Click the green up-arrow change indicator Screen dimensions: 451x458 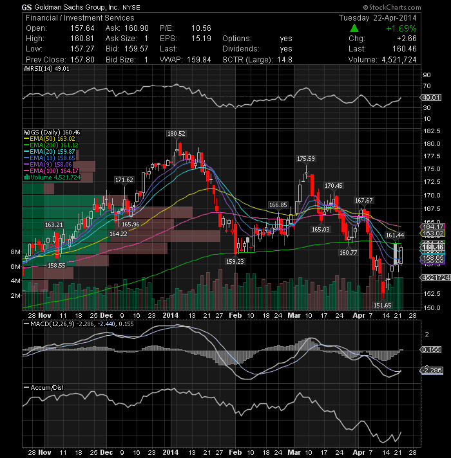point(354,28)
